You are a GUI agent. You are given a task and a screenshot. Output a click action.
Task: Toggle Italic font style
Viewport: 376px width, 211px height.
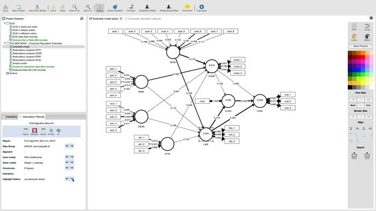pos(368,105)
